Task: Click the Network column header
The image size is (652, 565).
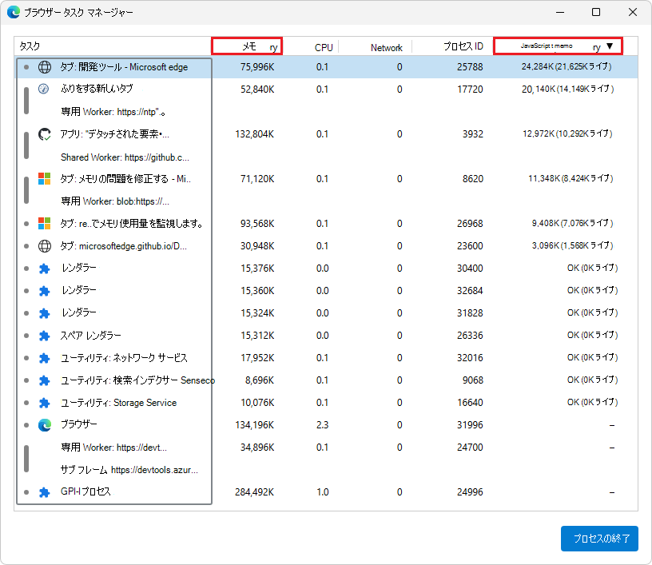Action: click(x=386, y=48)
